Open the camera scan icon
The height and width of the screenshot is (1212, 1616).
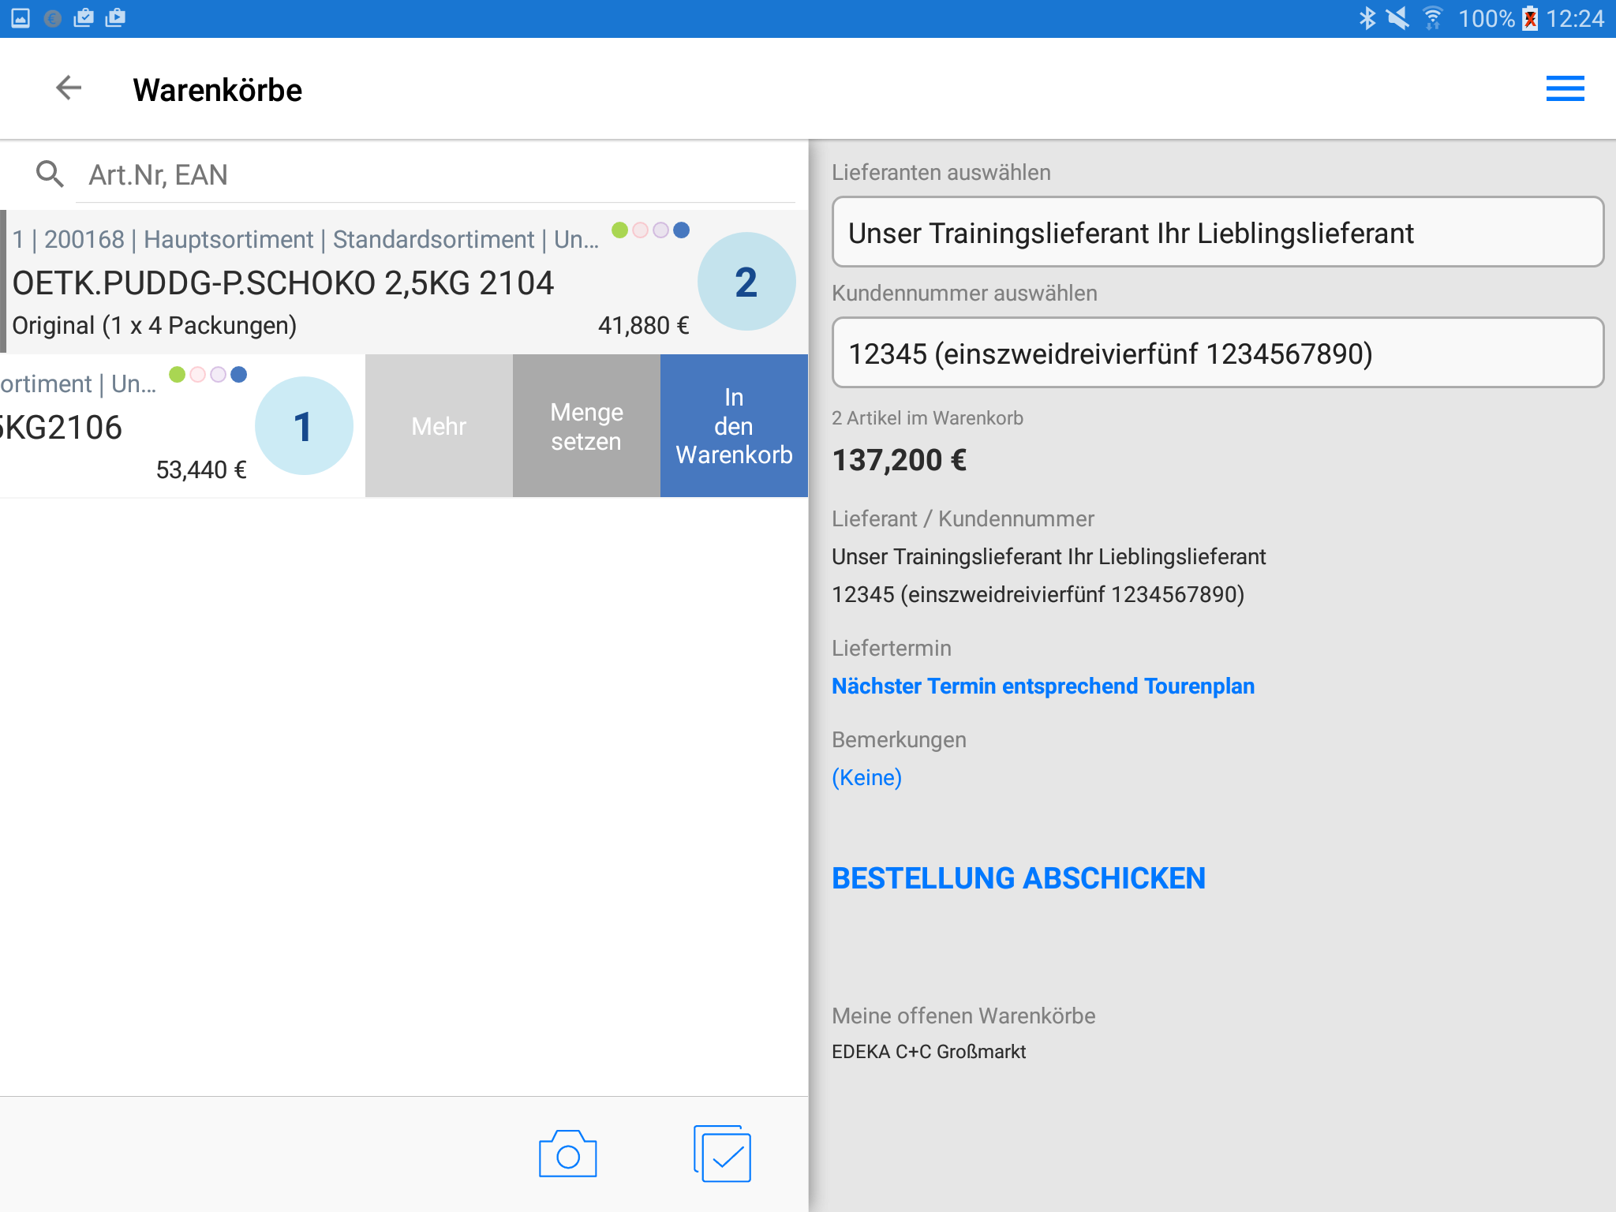point(567,1154)
